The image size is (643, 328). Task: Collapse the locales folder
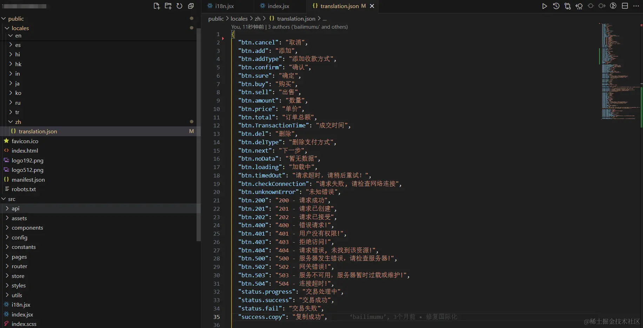7,28
